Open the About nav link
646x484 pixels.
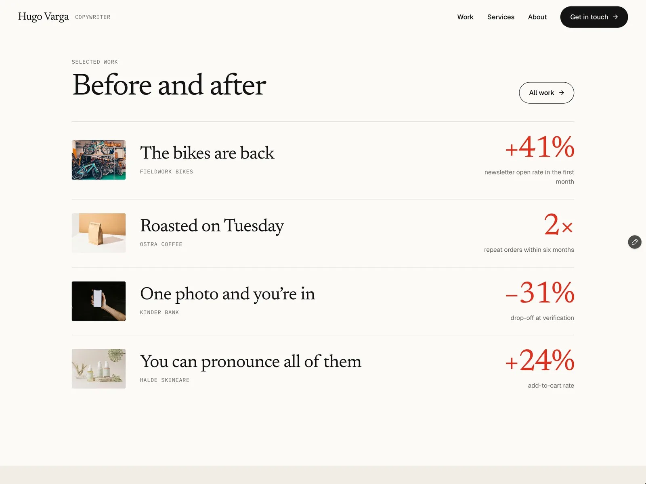(x=537, y=17)
